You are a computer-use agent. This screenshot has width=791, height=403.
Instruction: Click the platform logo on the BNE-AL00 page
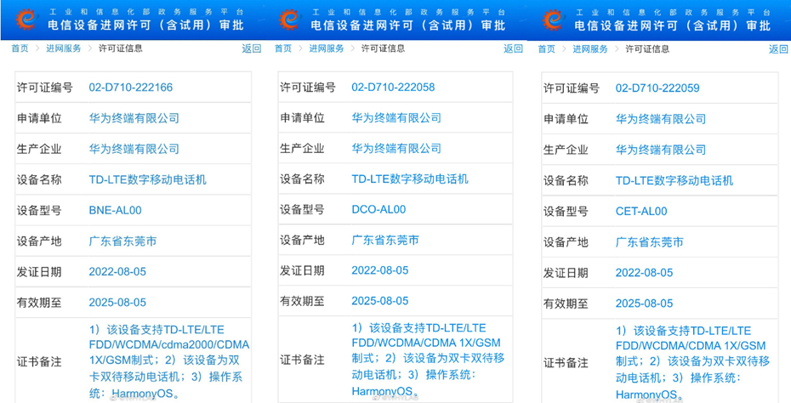click(x=26, y=20)
